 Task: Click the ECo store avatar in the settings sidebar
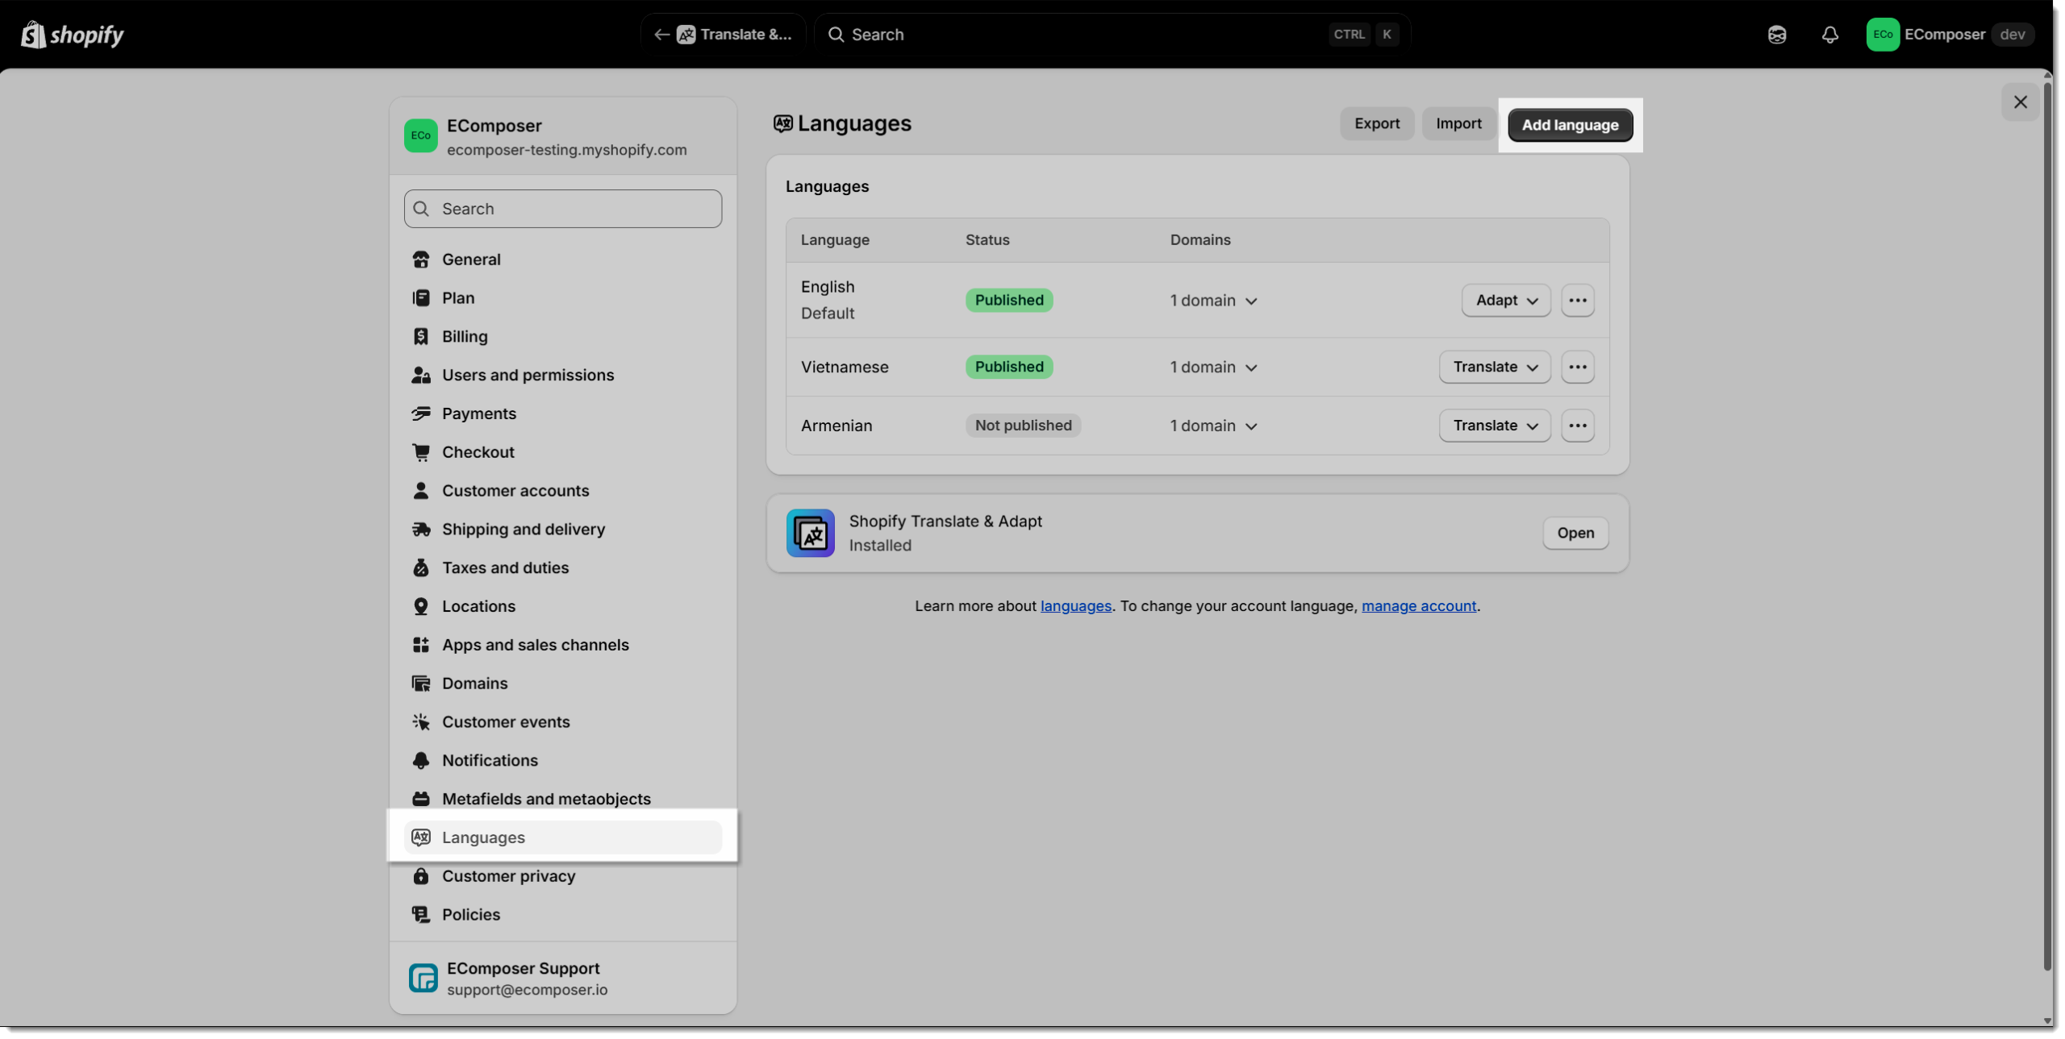420,135
